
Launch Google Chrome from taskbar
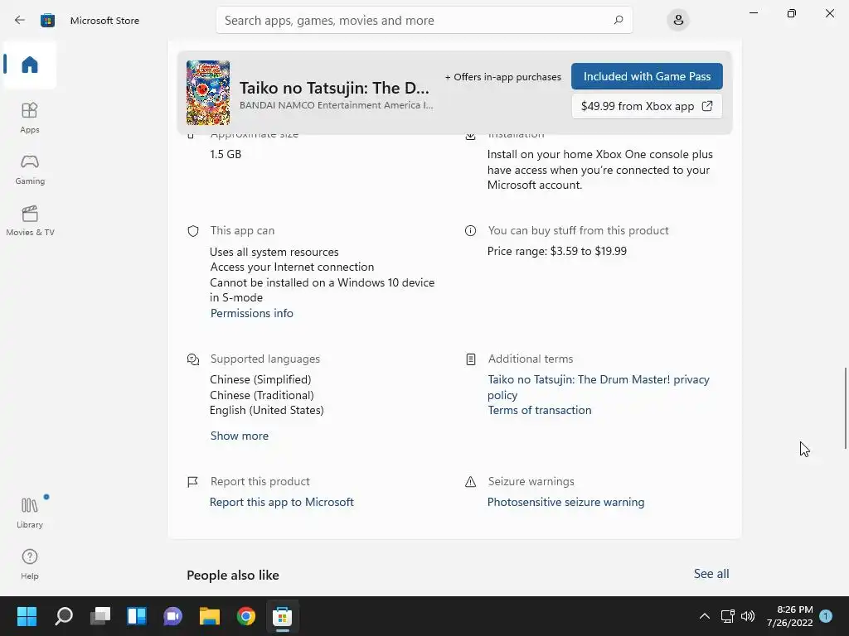point(245,616)
